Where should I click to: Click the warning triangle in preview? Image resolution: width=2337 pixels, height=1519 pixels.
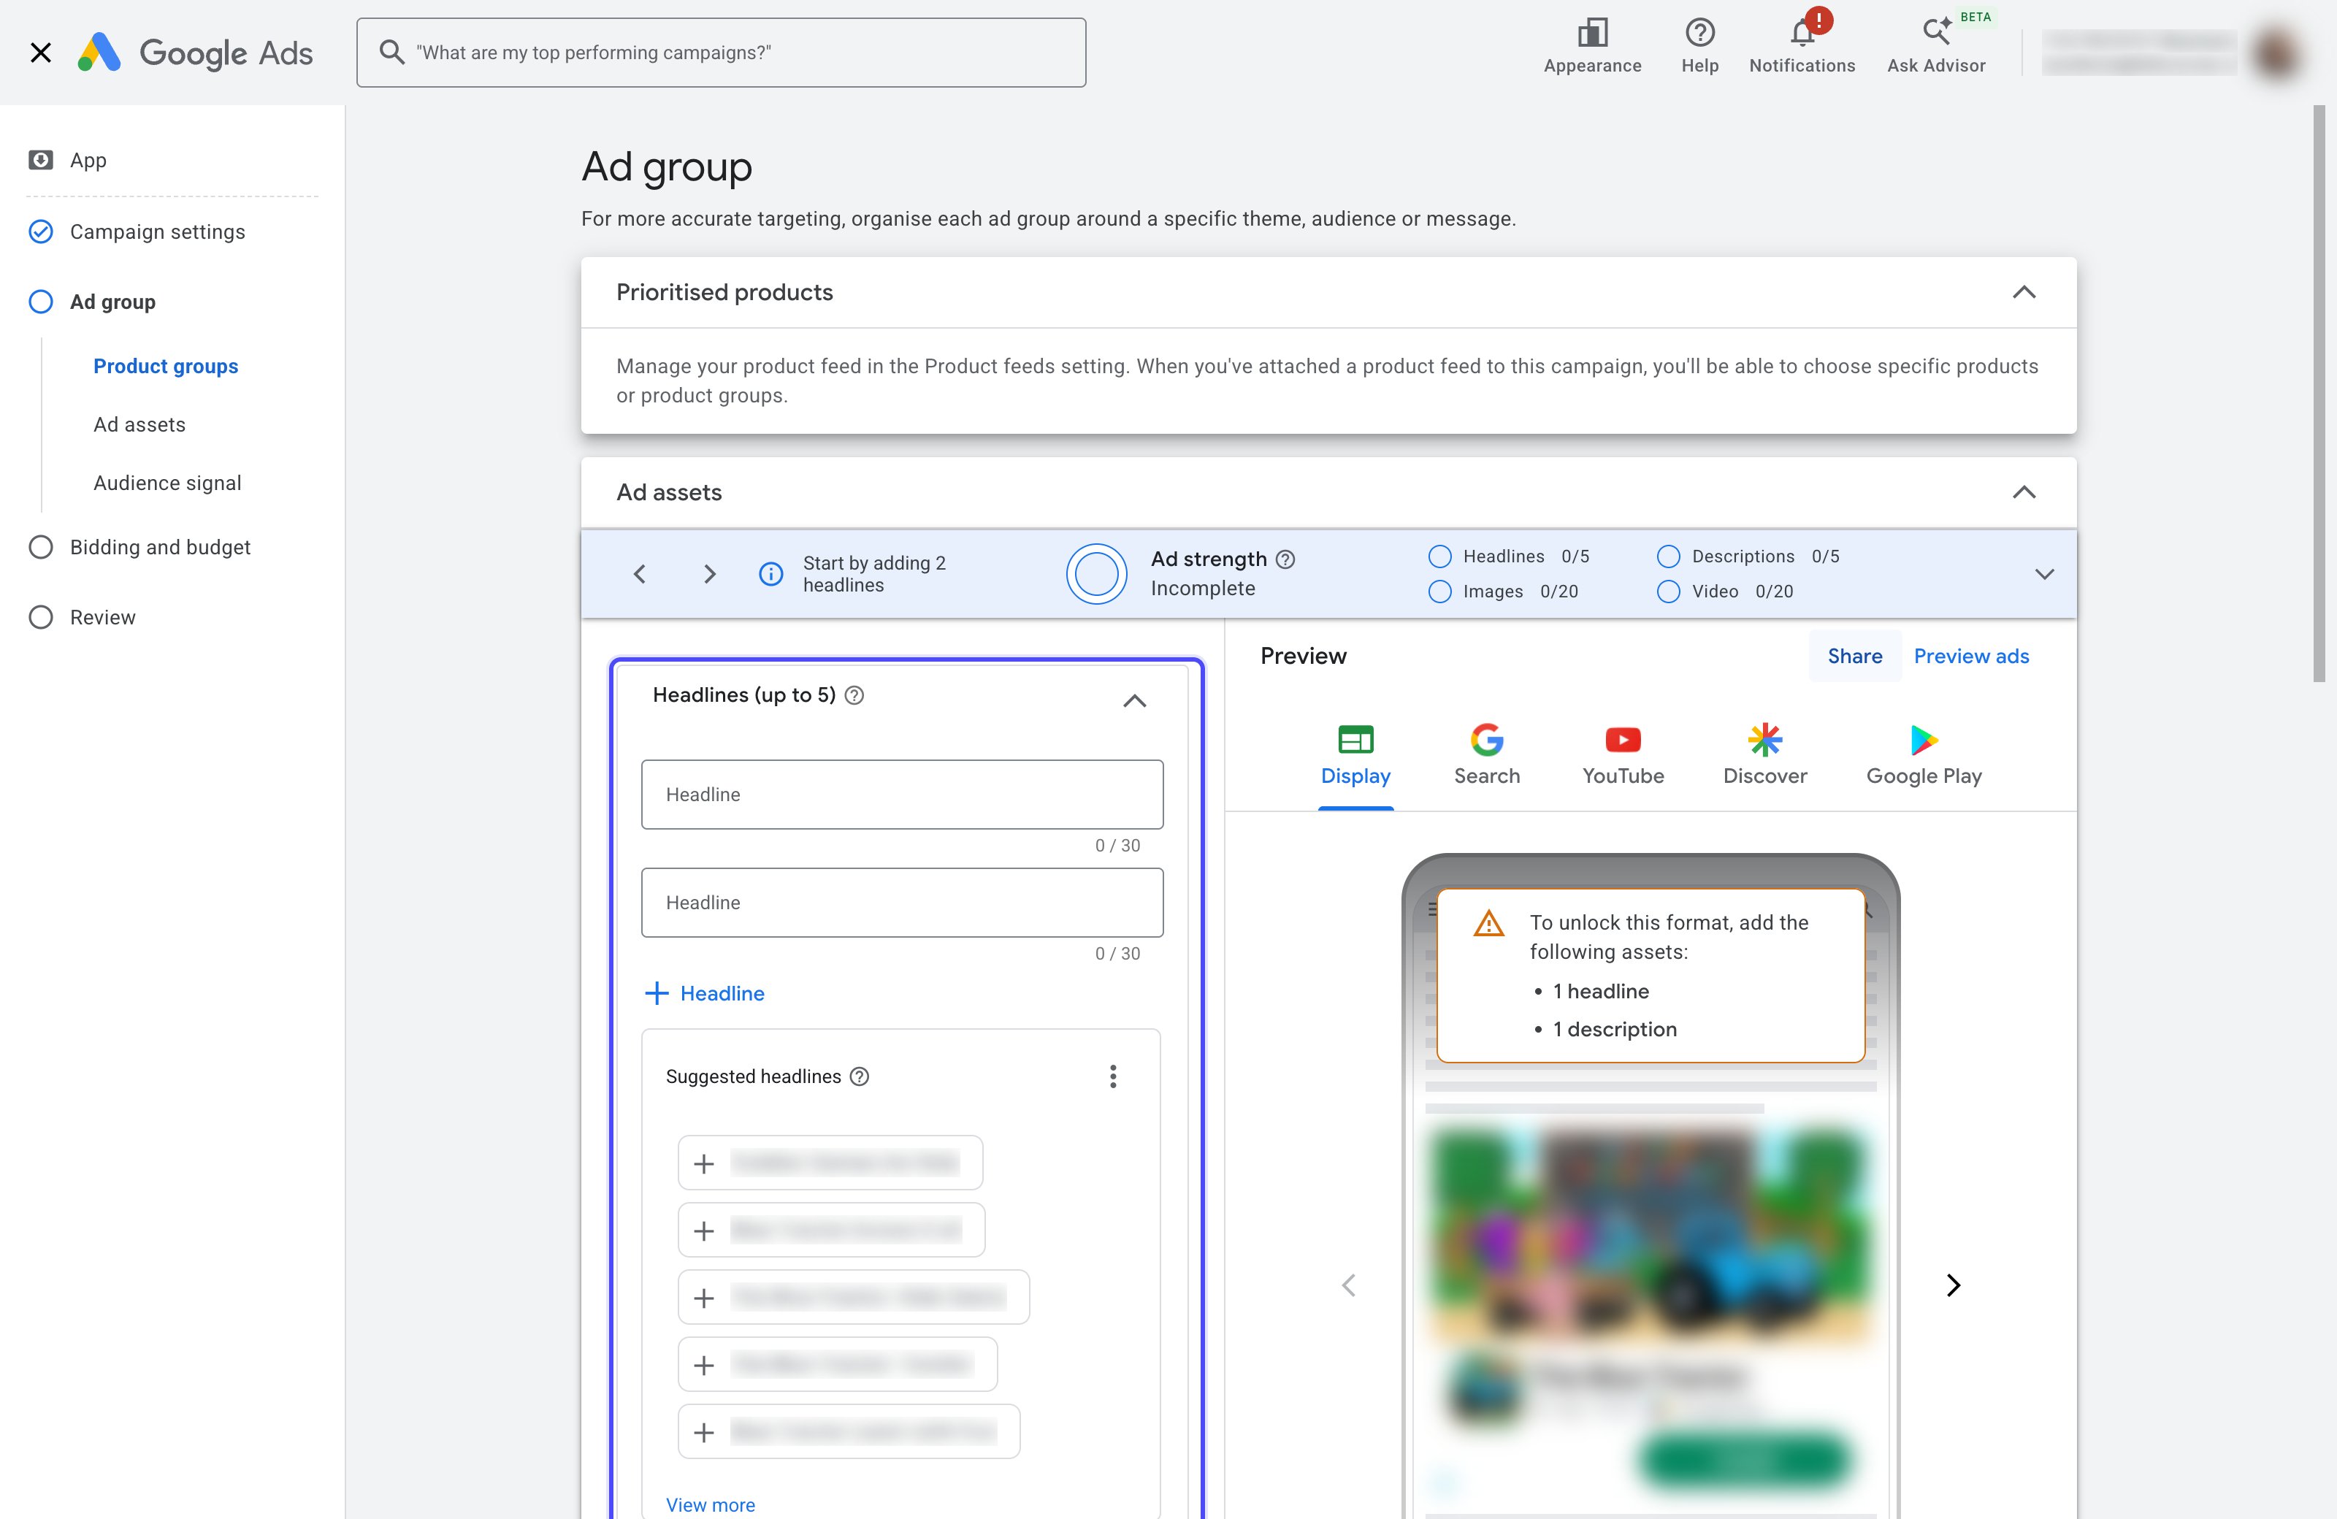1488,924
